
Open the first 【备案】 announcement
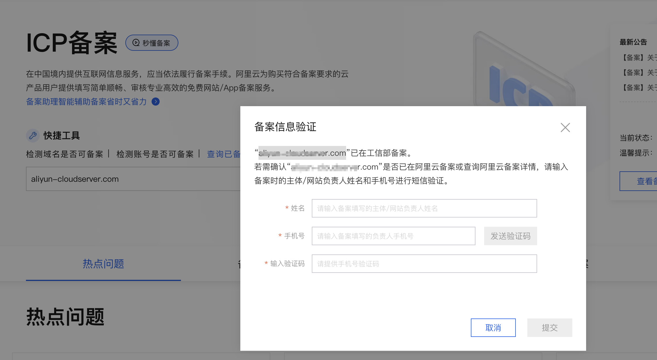pos(638,58)
